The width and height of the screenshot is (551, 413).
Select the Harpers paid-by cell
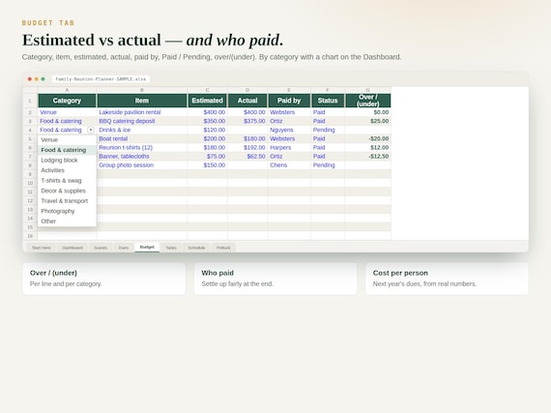point(289,147)
